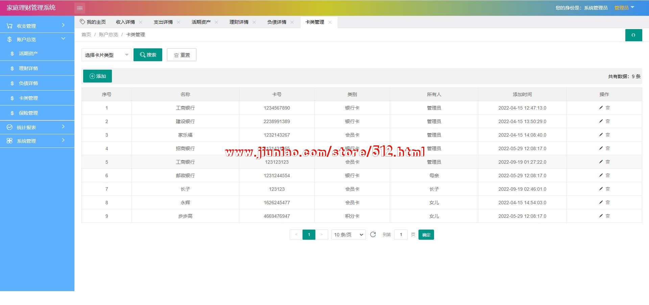The image size is (649, 305).
Task: Click the page number jump input field
Action: pos(401,235)
